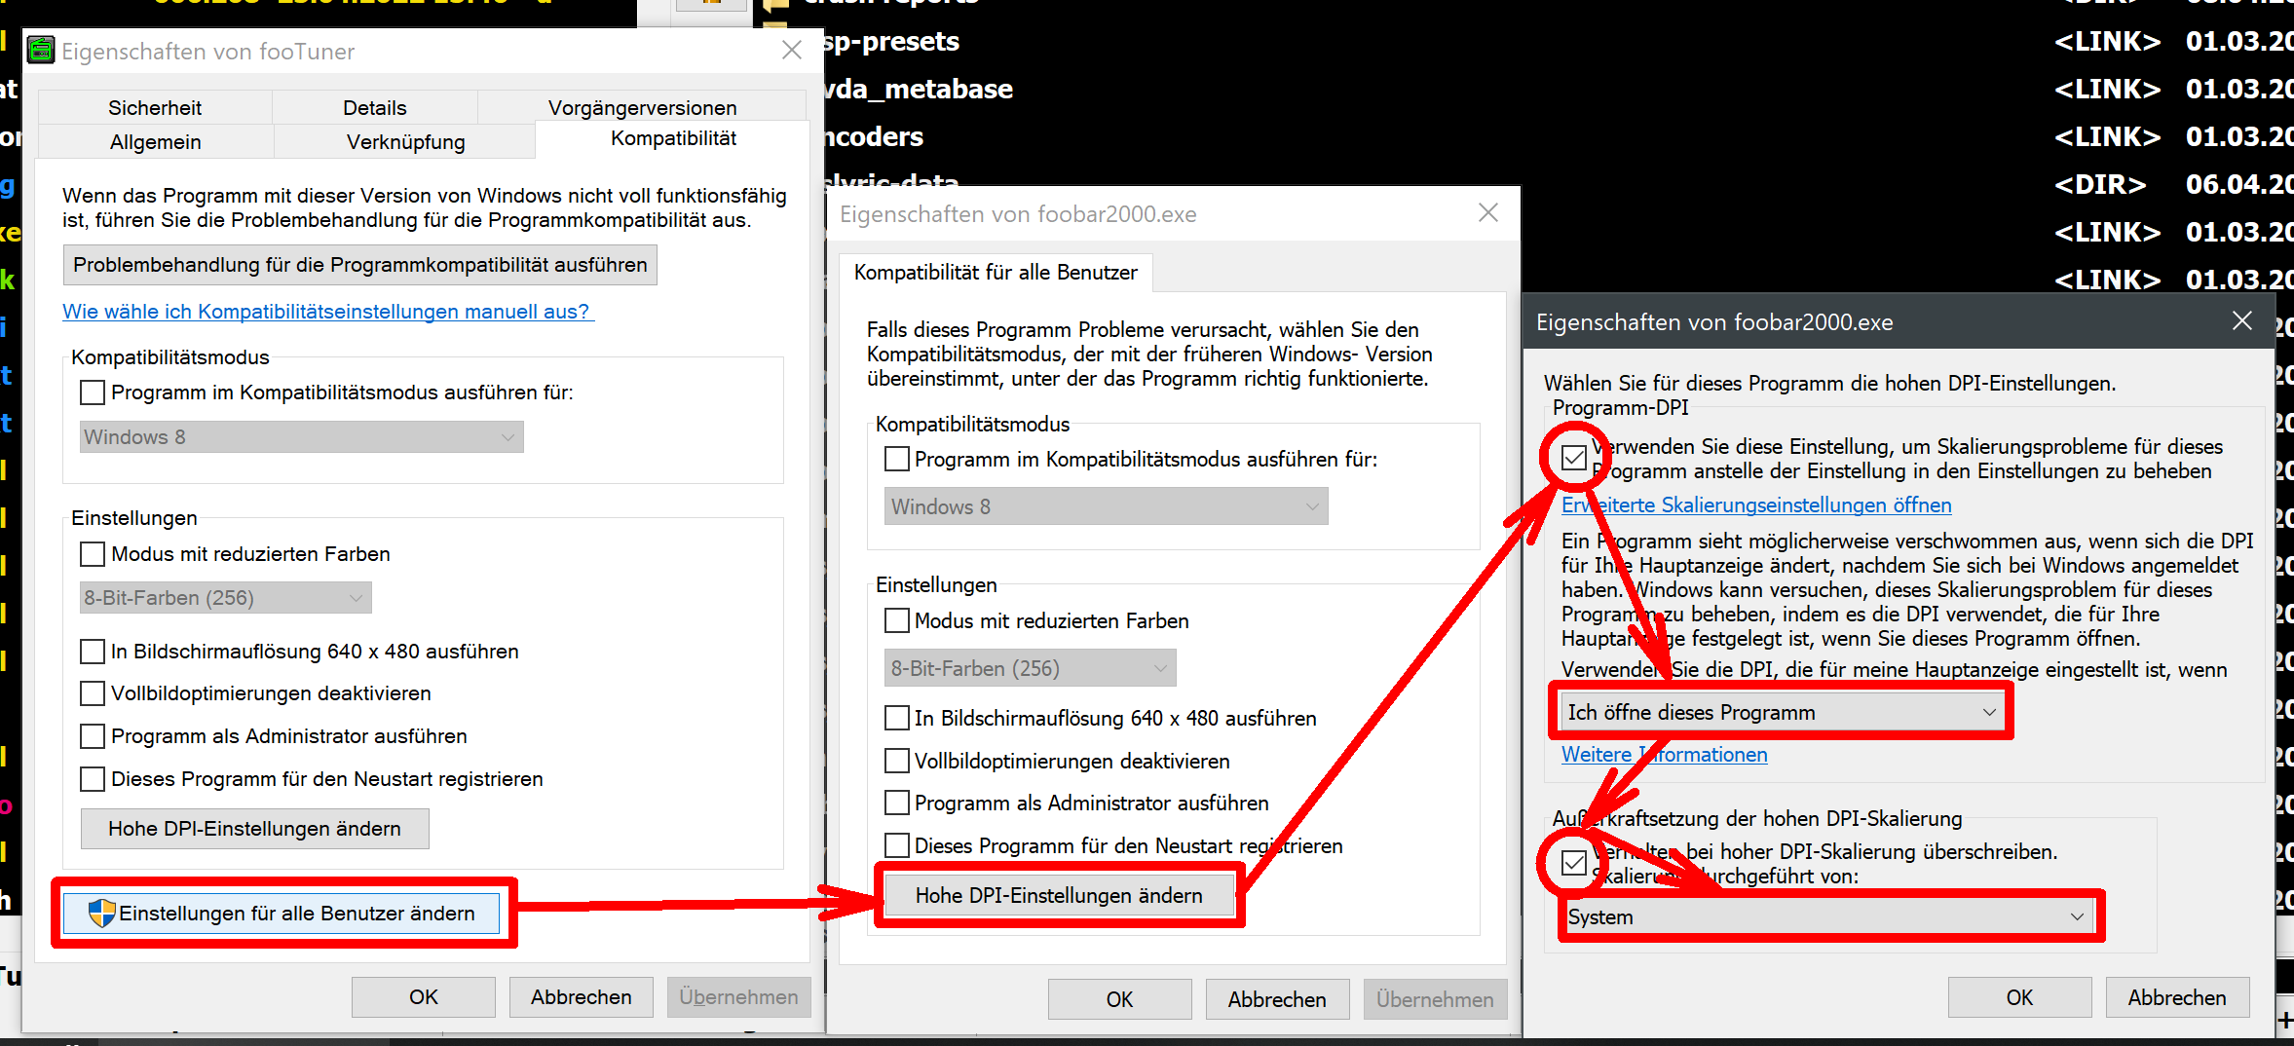Toggle the high-DPI scaling override checkbox
The height and width of the screenshot is (1046, 2294).
pos(1573,862)
